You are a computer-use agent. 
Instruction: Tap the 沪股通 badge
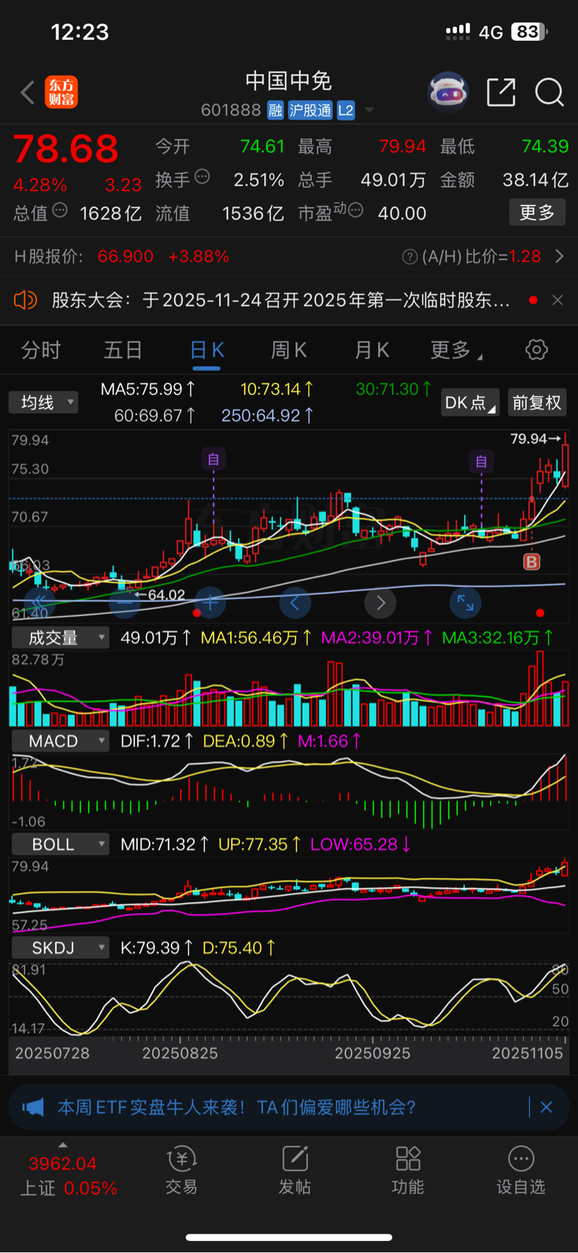pyautogui.click(x=310, y=111)
